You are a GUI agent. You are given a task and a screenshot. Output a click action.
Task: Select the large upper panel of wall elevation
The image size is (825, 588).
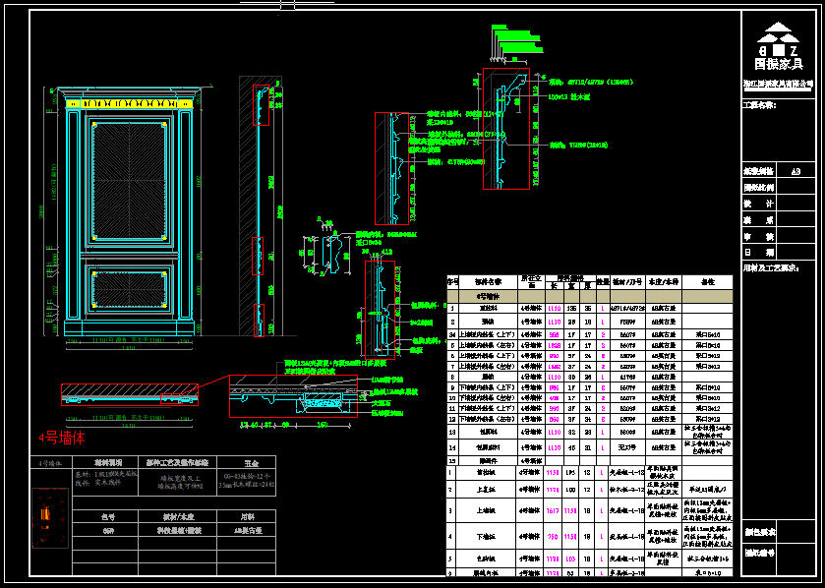tap(124, 179)
